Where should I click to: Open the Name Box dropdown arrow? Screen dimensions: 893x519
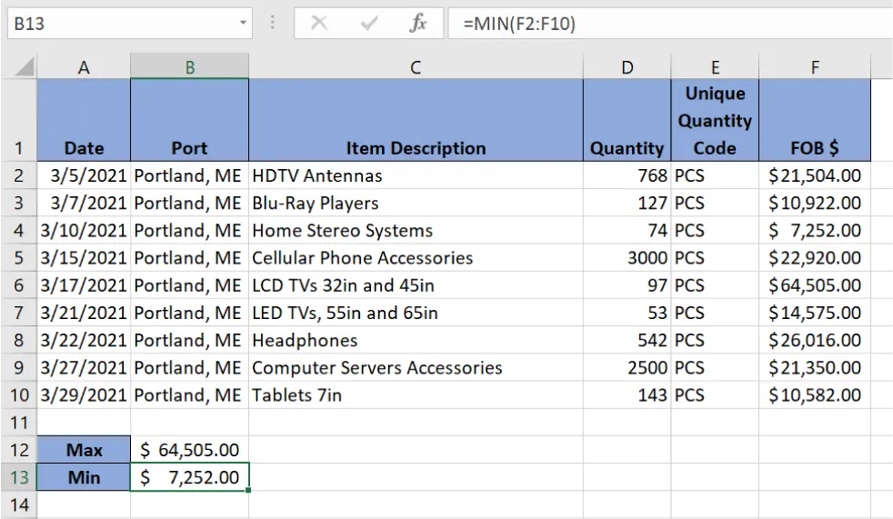(243, 25)
